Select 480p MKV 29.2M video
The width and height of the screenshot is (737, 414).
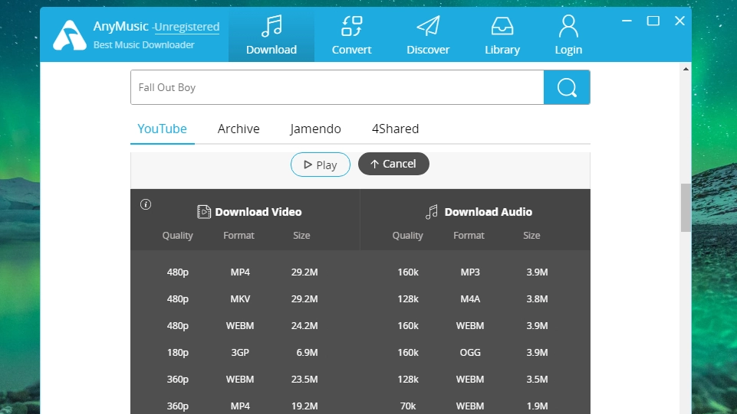[x=242, y=298]
